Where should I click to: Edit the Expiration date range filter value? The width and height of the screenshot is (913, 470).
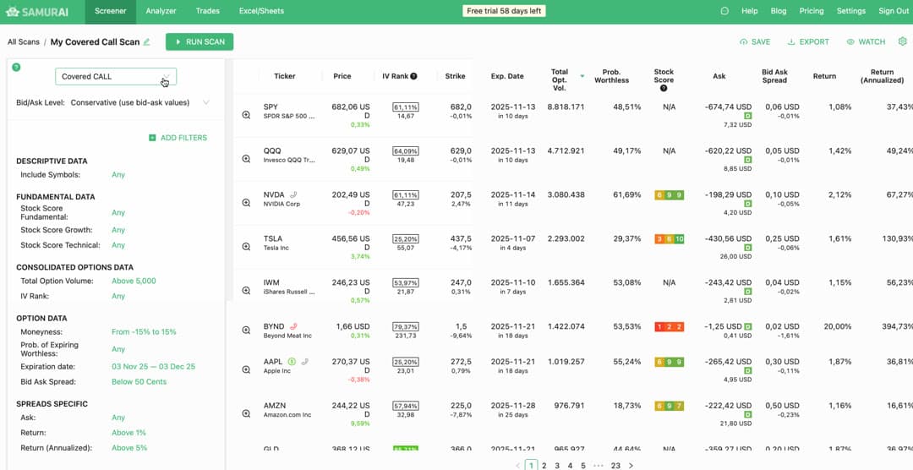click(x=153, y=367)
